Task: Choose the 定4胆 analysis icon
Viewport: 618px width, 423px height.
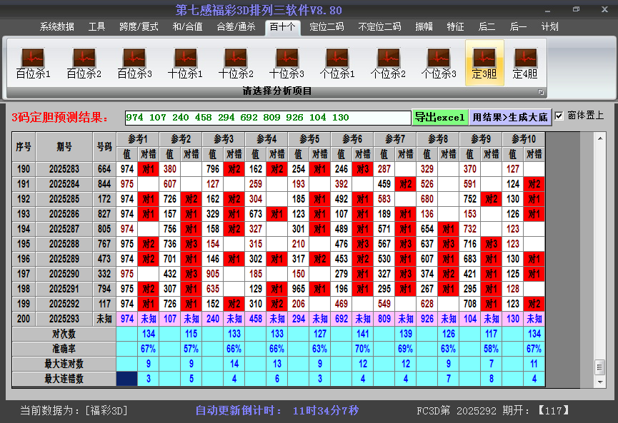Action: 525,63
